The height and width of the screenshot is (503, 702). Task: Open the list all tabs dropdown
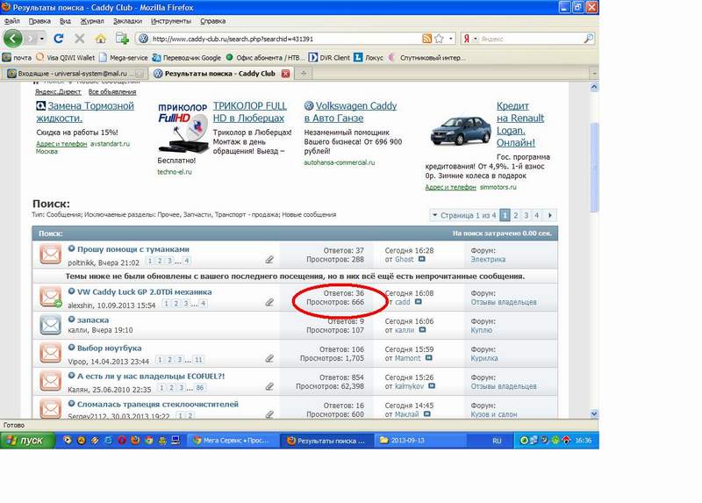(x=594, y=73)
